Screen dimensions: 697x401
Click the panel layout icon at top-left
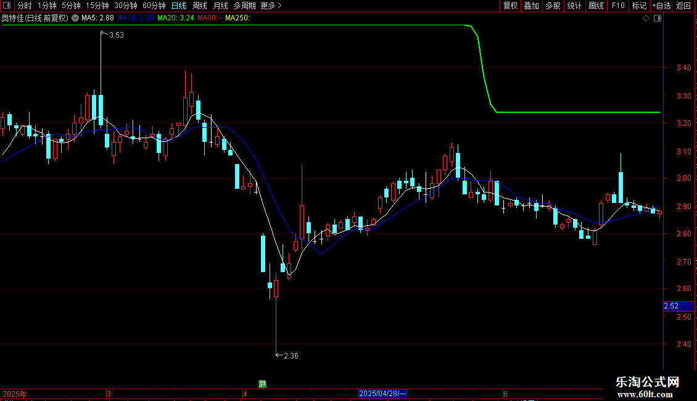[x=7, y=6]
